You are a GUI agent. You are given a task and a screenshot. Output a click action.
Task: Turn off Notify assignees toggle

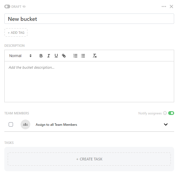[x=171, y=113]
